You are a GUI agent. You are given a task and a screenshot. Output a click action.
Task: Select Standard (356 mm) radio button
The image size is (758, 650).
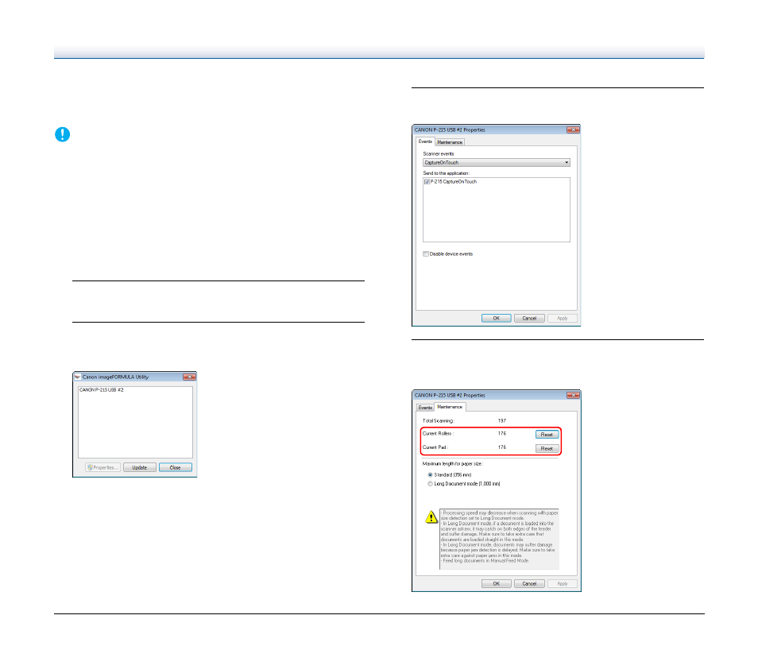pos(430,475)
